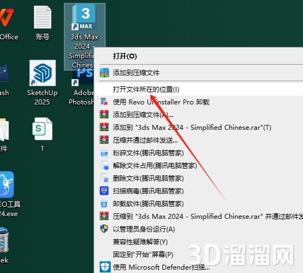Viewport: 303px width, 273px height.
Task: Choose 卸载软件(腾讯电脑管家)
Action: 199,204
